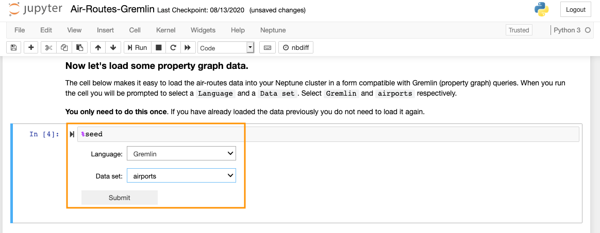Open the Neptune menu
The image size is (600, 233).
(x=273, y=30)
